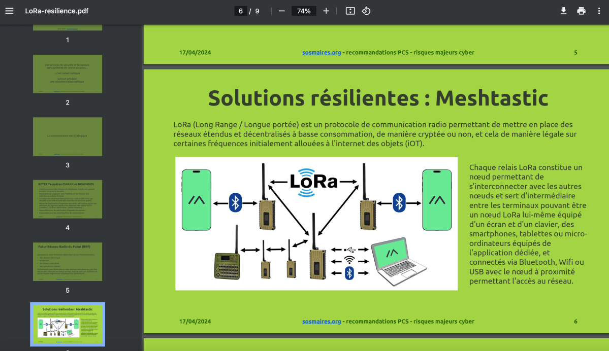Open sosmaires.org link in page 5 footer
Screen dimensions: 609x351
coord(322,52)
